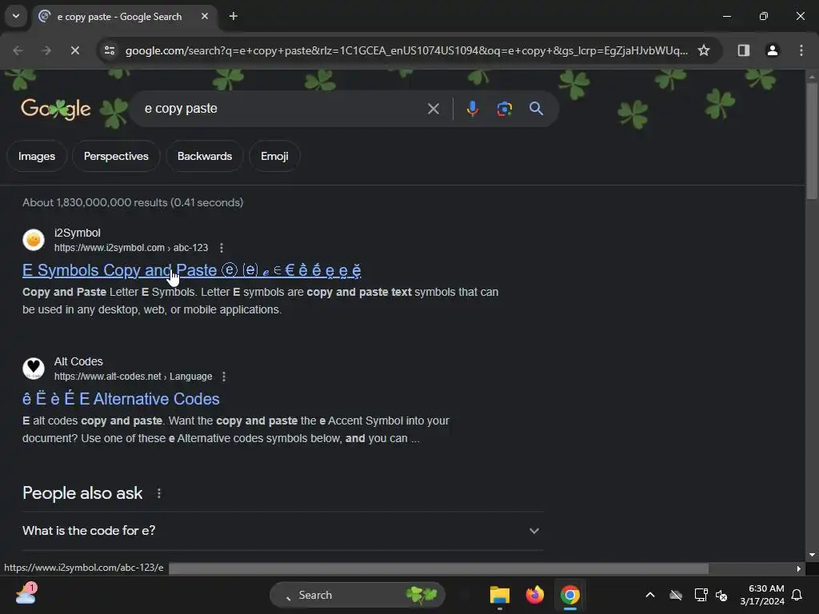
Task: Click the Google logo
Action: coord(56,109)
